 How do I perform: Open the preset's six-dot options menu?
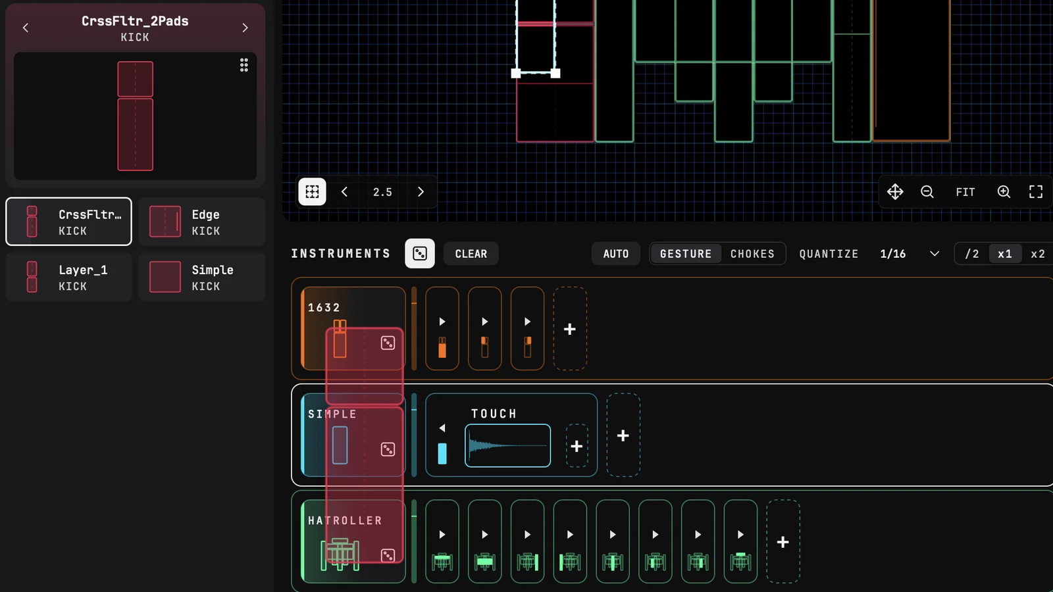pos(244,64)
